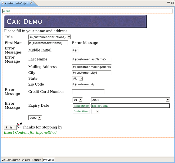Click the c:out tag box at top

pos(87,11)
